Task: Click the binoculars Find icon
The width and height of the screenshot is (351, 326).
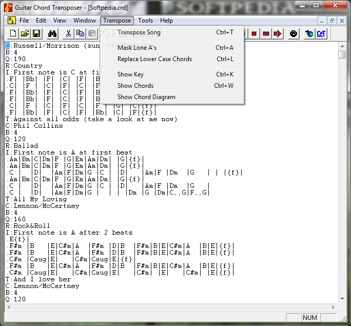Action: [52, 34]
